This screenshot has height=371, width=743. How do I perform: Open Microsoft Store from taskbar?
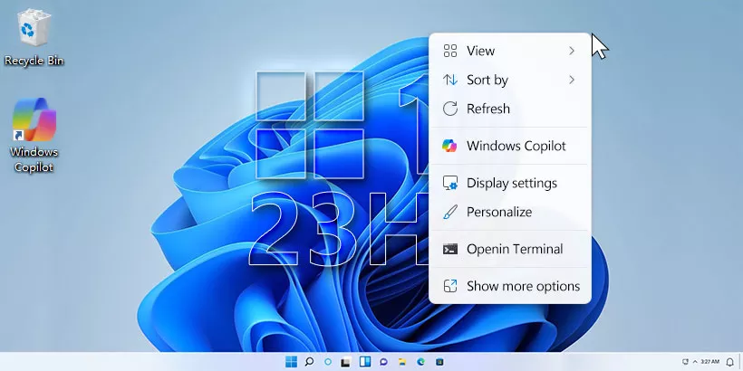pyautogui.click(x=439, y=362)
